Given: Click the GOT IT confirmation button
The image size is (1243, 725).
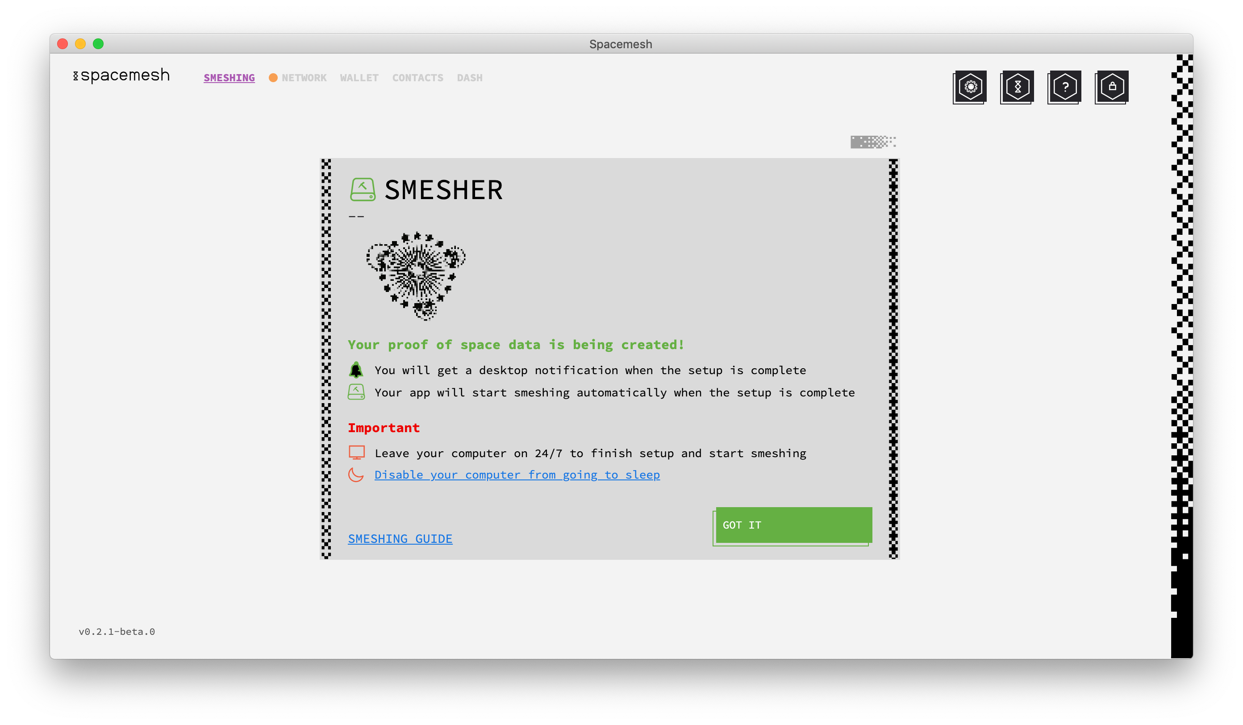Looking at the screenshot, I should (793, 525).
